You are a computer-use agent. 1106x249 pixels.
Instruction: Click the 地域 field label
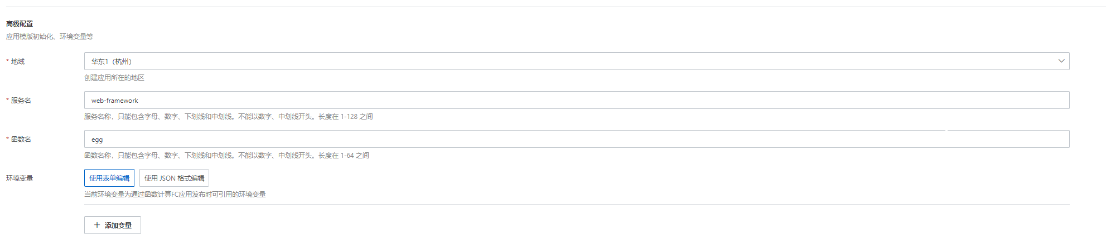tap(18, 62)
